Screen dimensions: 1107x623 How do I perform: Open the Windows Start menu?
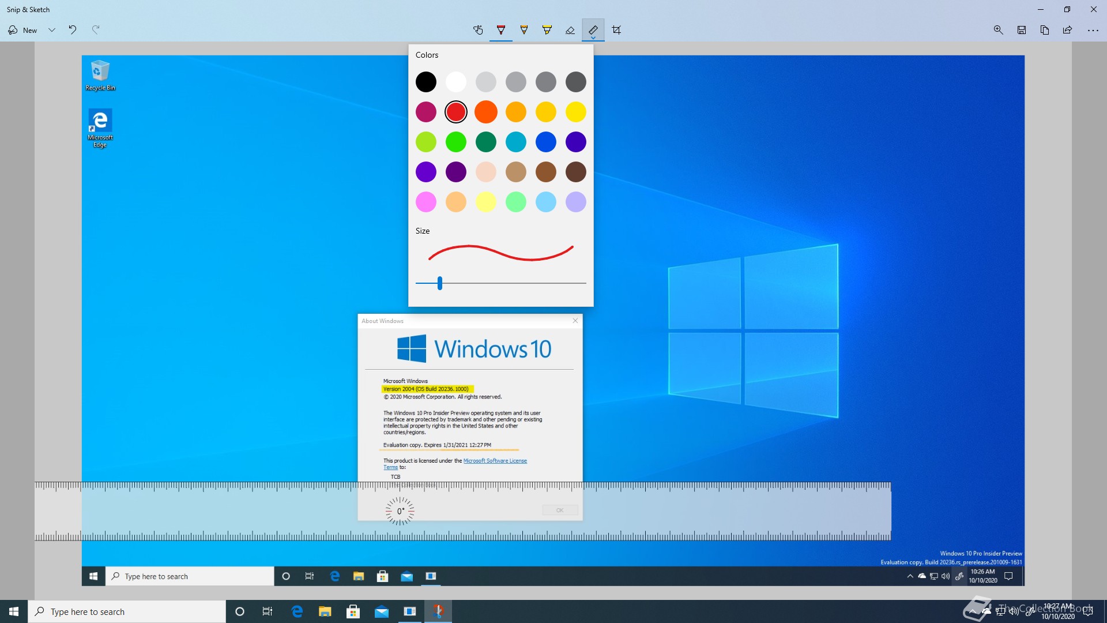14,611
